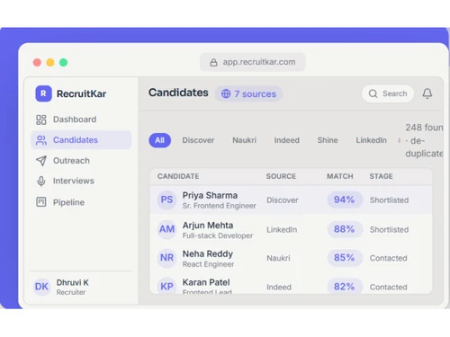Click the 88% match badge
The width and height of the screenshot is (450, 337).
click(x=345, y=229)
